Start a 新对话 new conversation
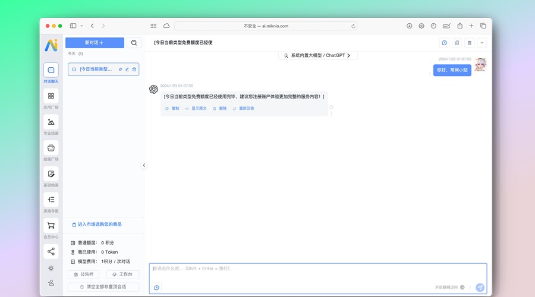 tap(95, 43)
